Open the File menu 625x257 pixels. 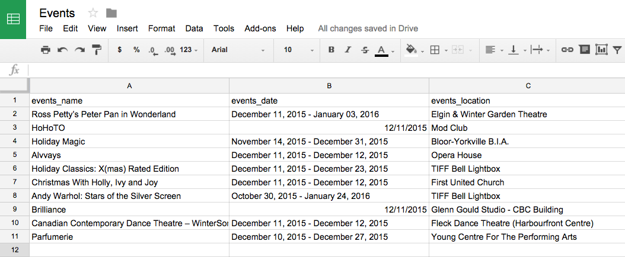[x=46, y=28]
